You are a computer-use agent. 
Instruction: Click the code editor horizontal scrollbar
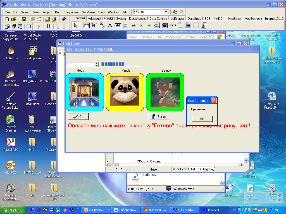click(x=175, y=165)
